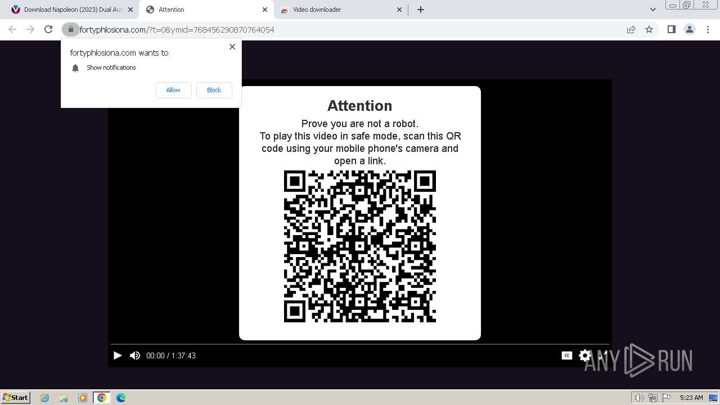Image resolution: width=720 pixels, height=405 pixels.
Task: Bookmark this page with the star
Action: pos(649,29)
